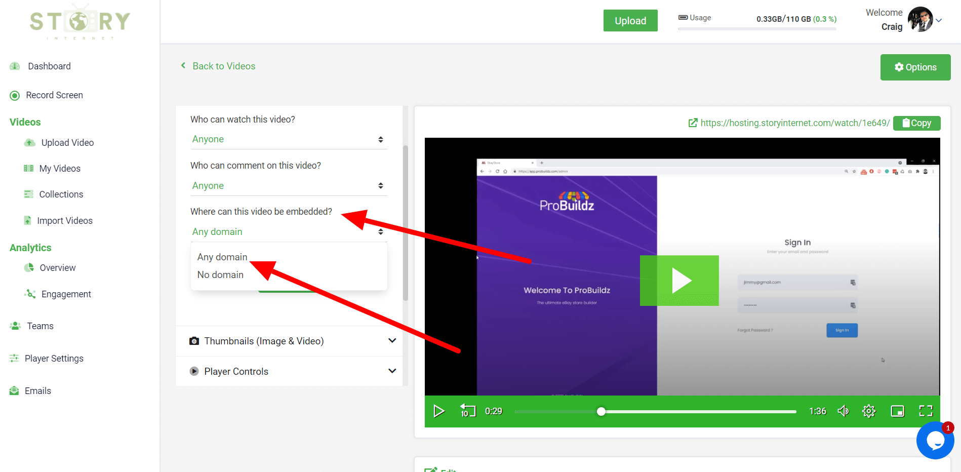Go Back to Videos
This screenshot has height=472, width=961.
[x=218, y=66]
